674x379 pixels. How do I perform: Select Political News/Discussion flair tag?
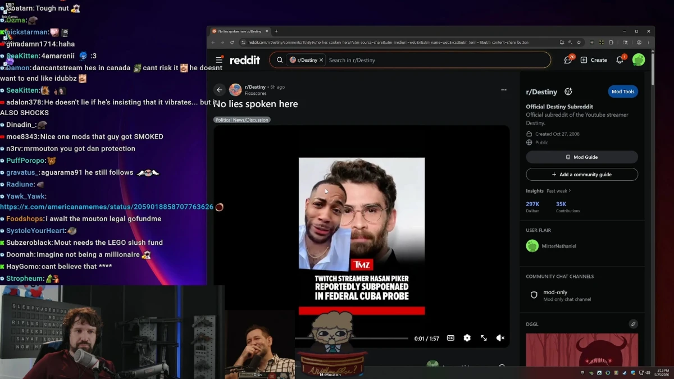242,120
